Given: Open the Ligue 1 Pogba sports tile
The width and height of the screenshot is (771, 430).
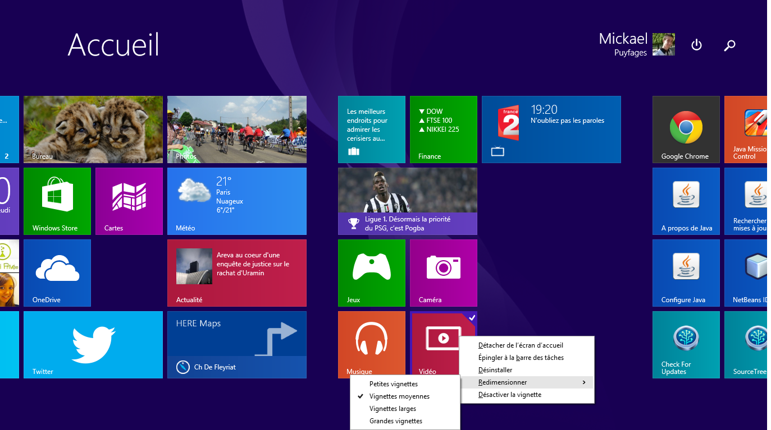Looking at the screenshot, I should click(408, 201).
